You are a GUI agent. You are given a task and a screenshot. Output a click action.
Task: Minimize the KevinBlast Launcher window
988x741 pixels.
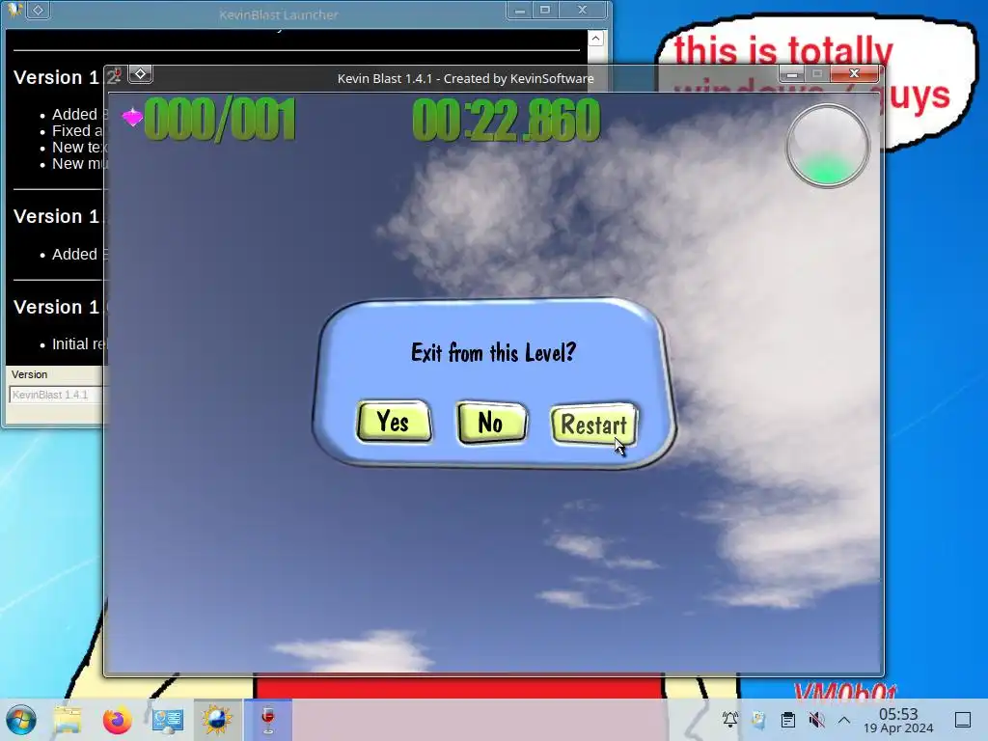pyautogui.click(x=520, y=10)
